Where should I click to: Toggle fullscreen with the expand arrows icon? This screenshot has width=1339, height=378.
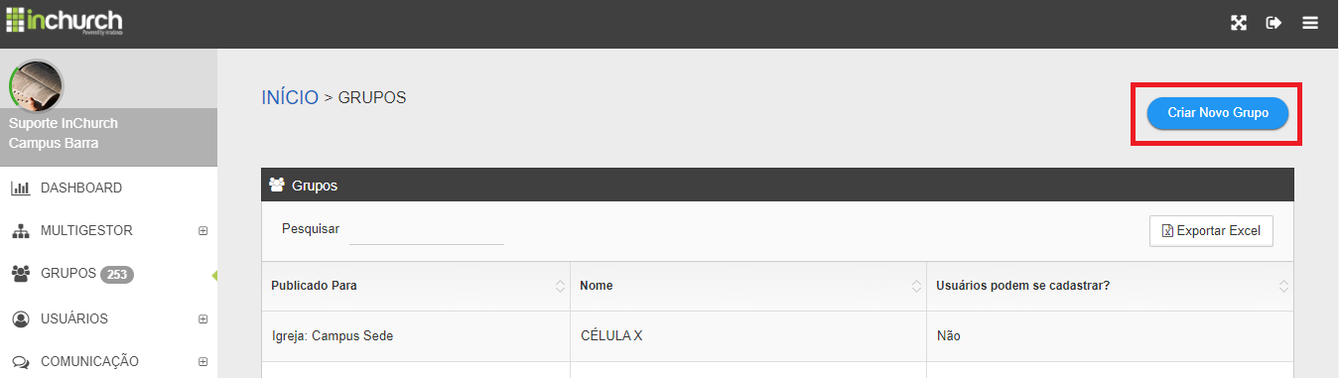pos(1239,23)
